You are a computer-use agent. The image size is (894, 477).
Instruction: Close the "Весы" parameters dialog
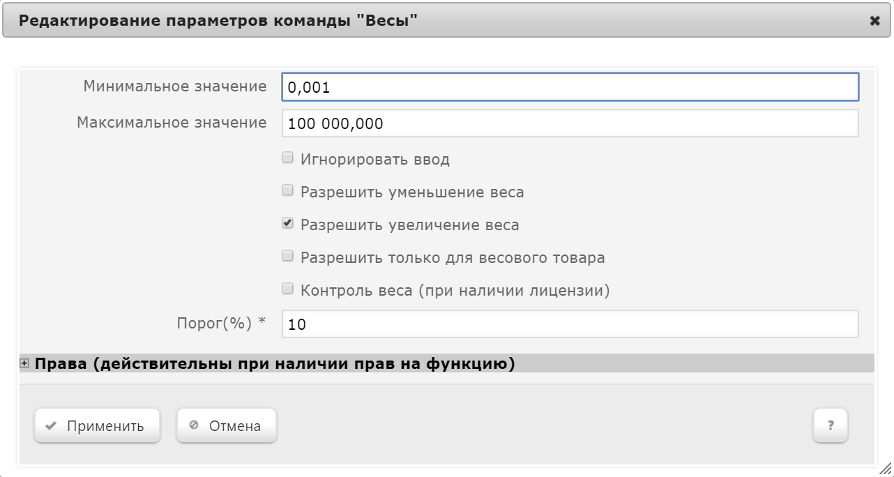875,21
